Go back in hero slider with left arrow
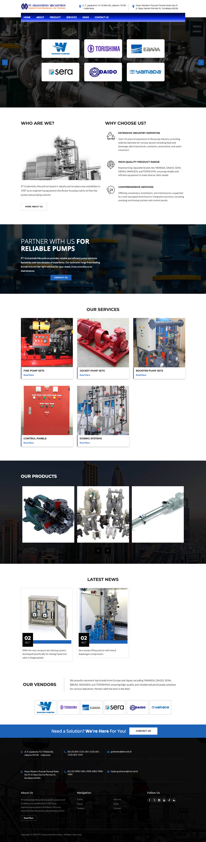This screenshot has width=206, height=842. pyautogui.click(x=5, y=63)
